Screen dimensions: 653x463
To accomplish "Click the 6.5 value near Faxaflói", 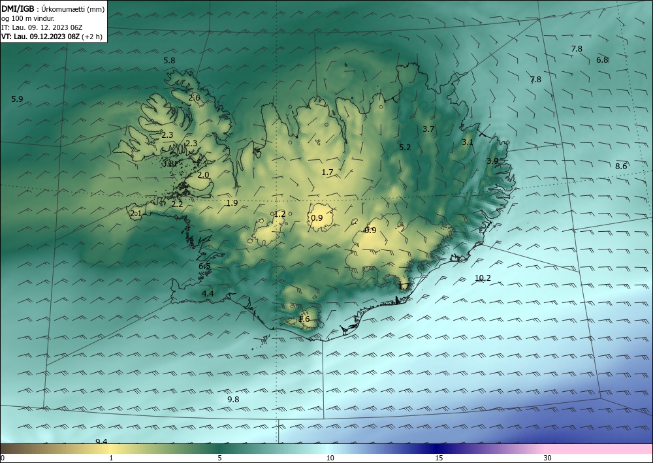I will [x=204, y=266].
